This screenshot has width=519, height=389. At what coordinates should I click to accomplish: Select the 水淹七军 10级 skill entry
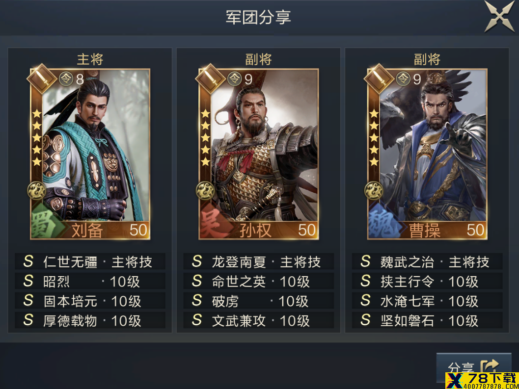coord(427,301)
